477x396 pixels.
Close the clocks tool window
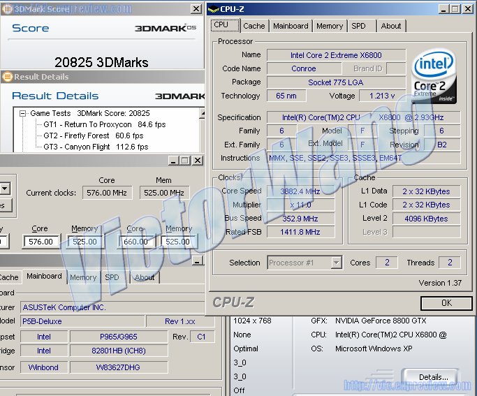[x=198, y=161]
